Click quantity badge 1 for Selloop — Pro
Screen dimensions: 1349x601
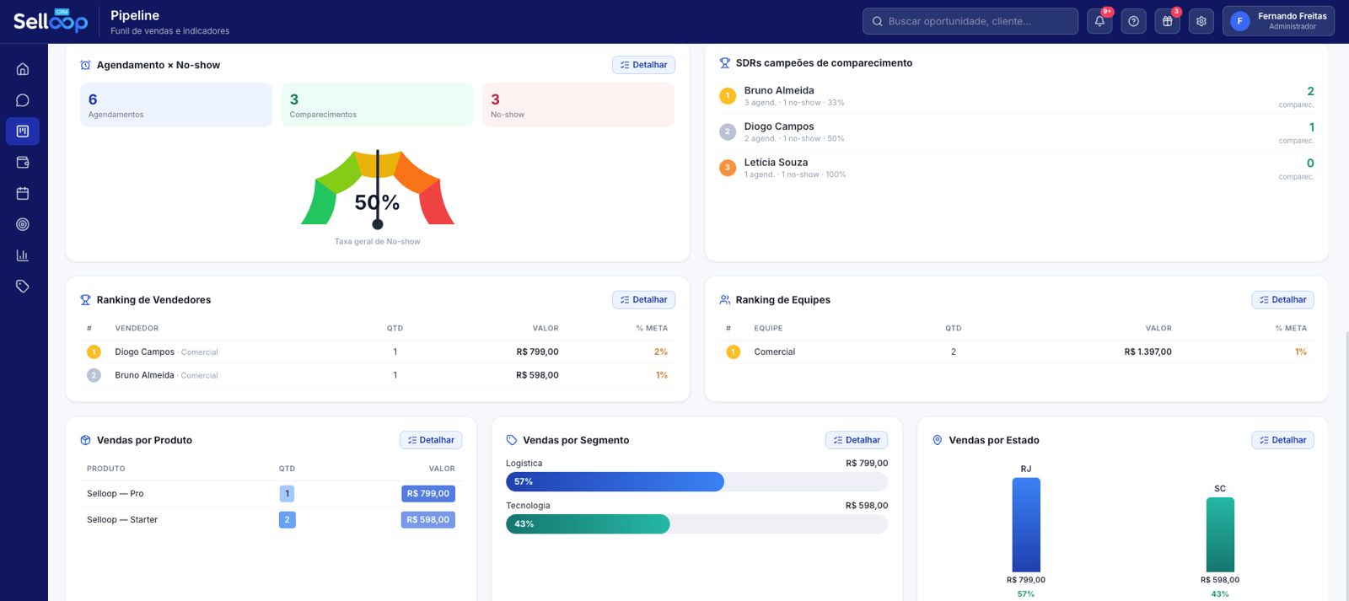[287, 494]
